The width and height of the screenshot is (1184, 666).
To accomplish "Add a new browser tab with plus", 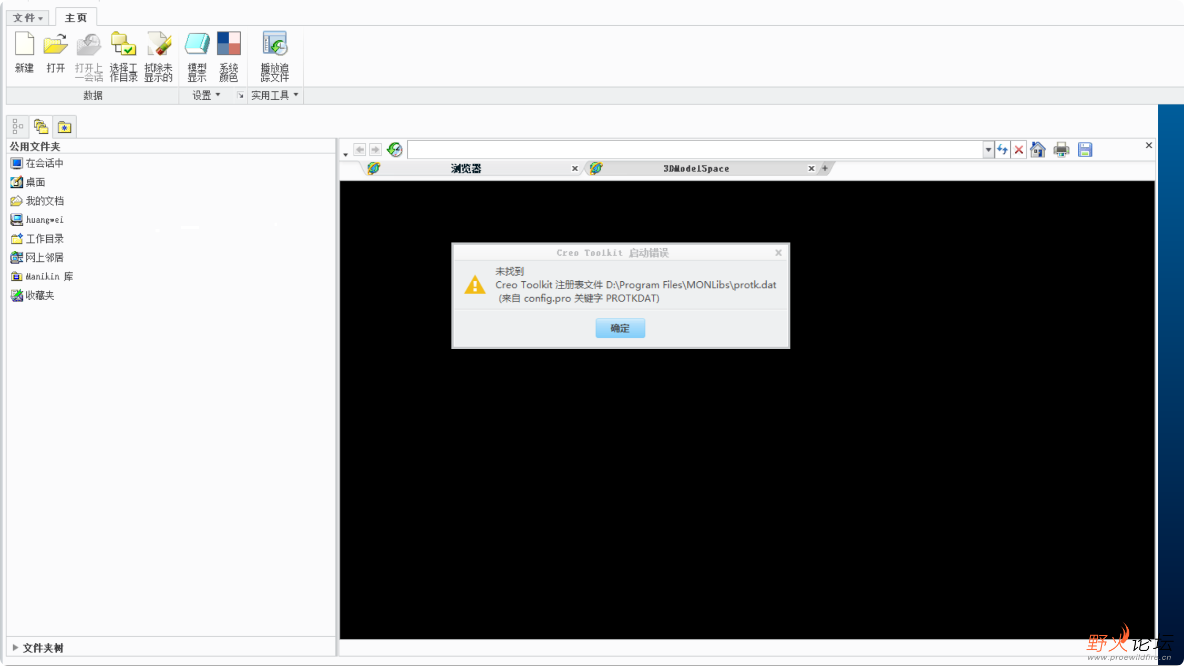I will (825, 168).
